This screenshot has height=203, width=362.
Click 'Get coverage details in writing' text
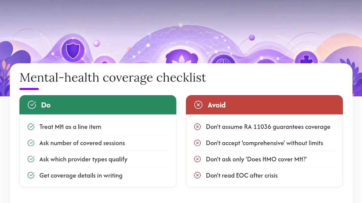coord(81,175)
